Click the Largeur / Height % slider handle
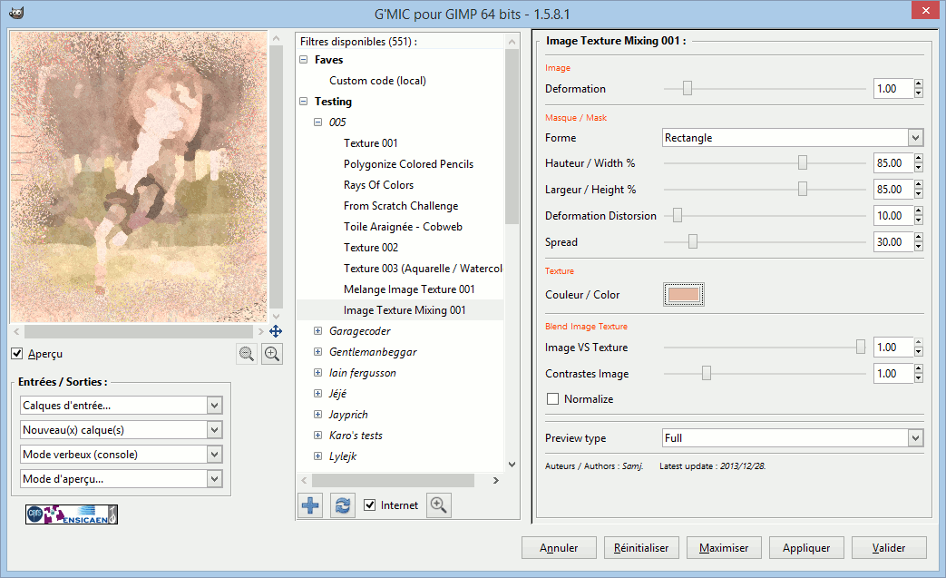The height and width of the screenshot is (578, 946). 803,190
